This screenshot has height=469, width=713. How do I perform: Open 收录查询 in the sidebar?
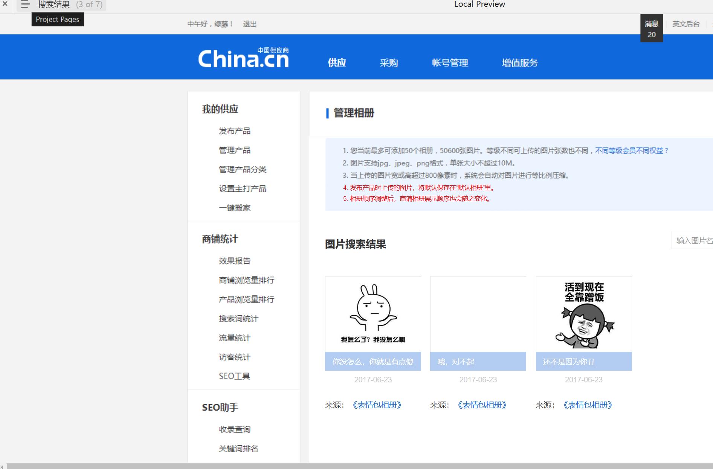(235, 429)
